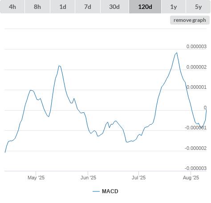Click the remove graph button
Image resolution: width=211 pixels, height=203 pixels.
190,20
